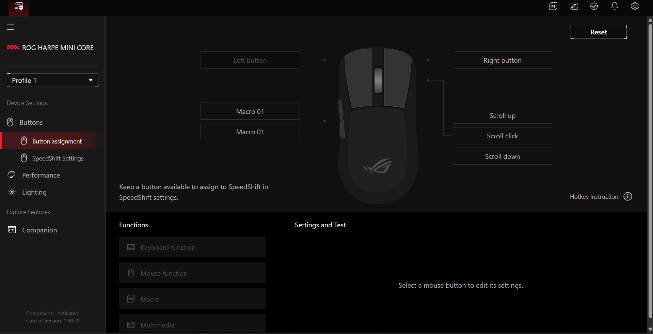Open settings gear
The height and width of the screenshot is (334, 653).
(x=635, y=6)
